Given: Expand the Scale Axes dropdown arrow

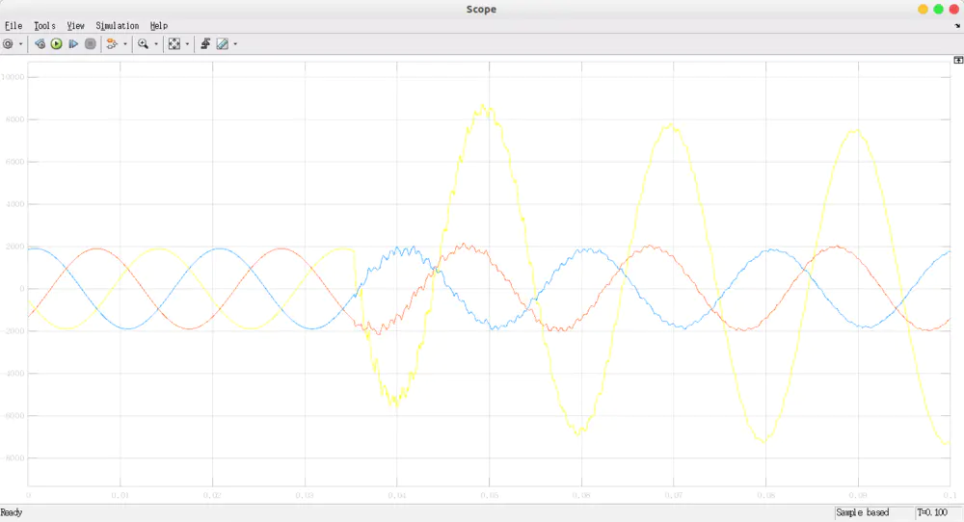Looking at the screenshot, I should click(187, 44).
